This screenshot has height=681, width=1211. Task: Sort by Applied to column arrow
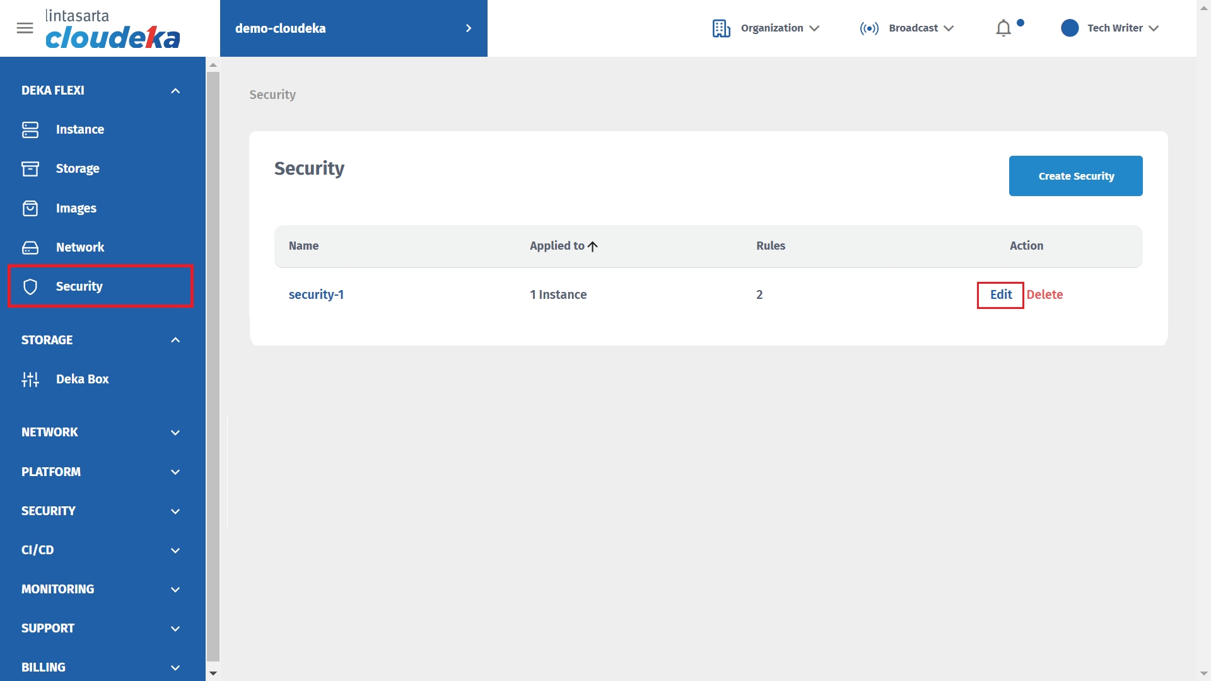click(593, 246)
